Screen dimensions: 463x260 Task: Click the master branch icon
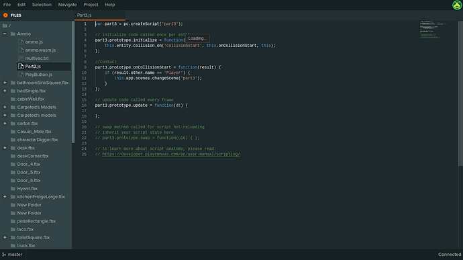tap(4, 255)
